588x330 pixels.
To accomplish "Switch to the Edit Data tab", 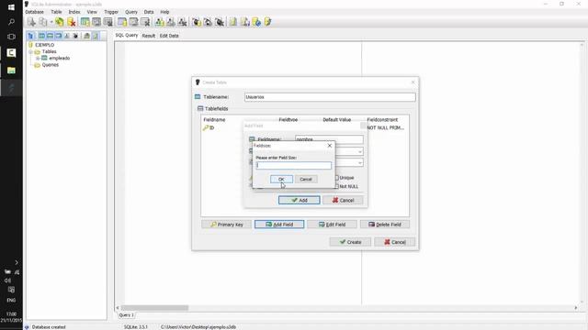I will point(169,36).
